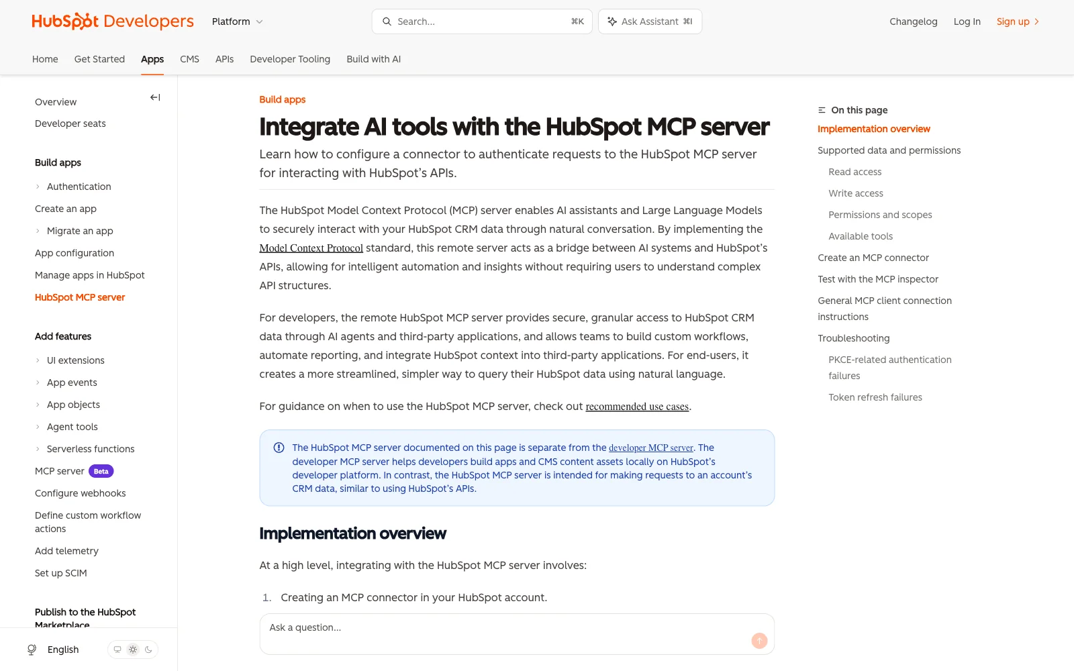Click the Ask Assistant button

(650, 21)
